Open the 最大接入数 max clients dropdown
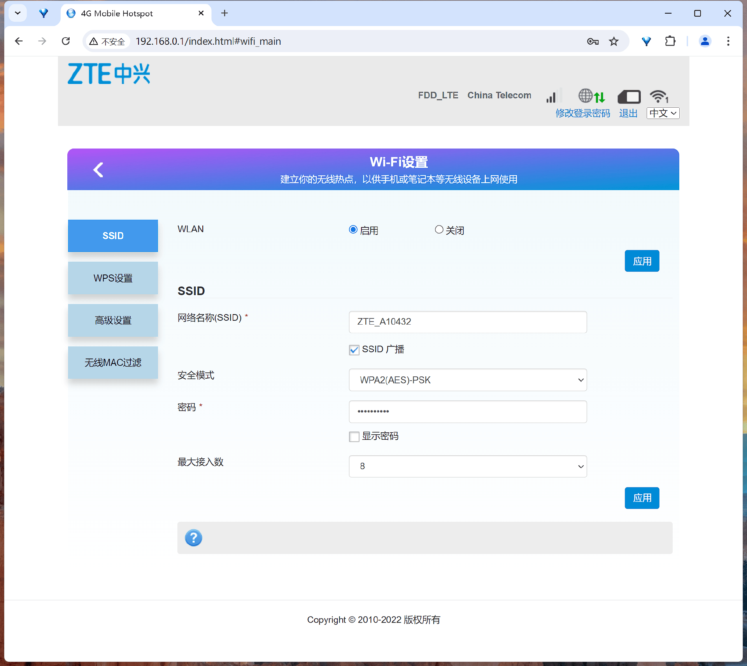 (468, 466)
